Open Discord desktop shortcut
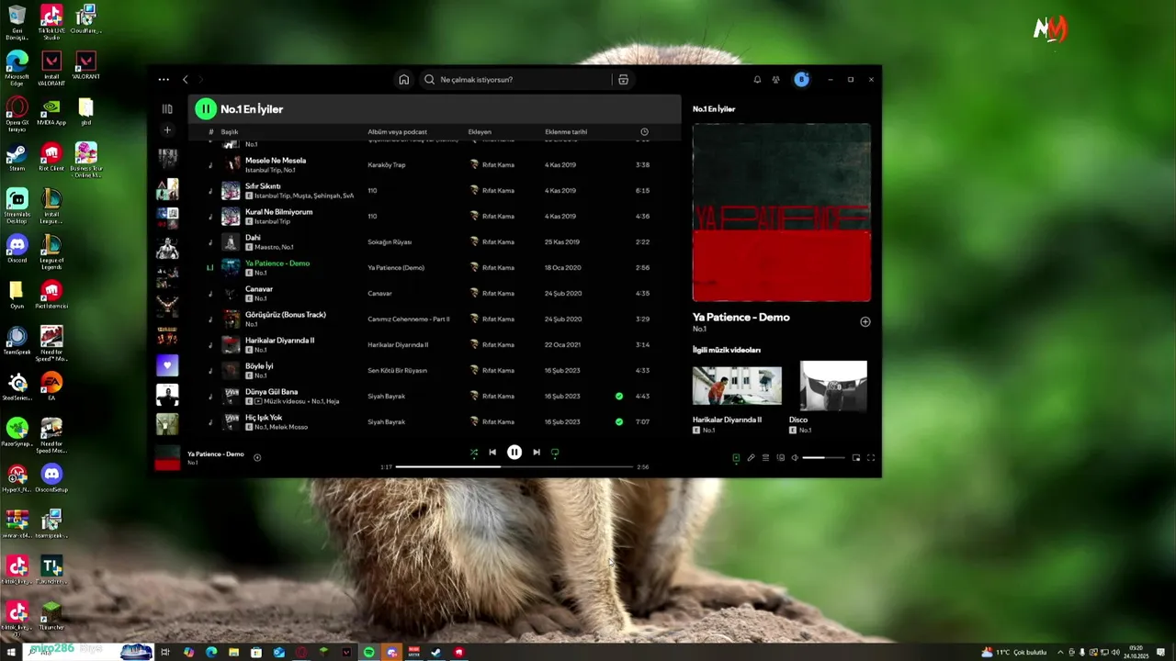 pos(17,249)
